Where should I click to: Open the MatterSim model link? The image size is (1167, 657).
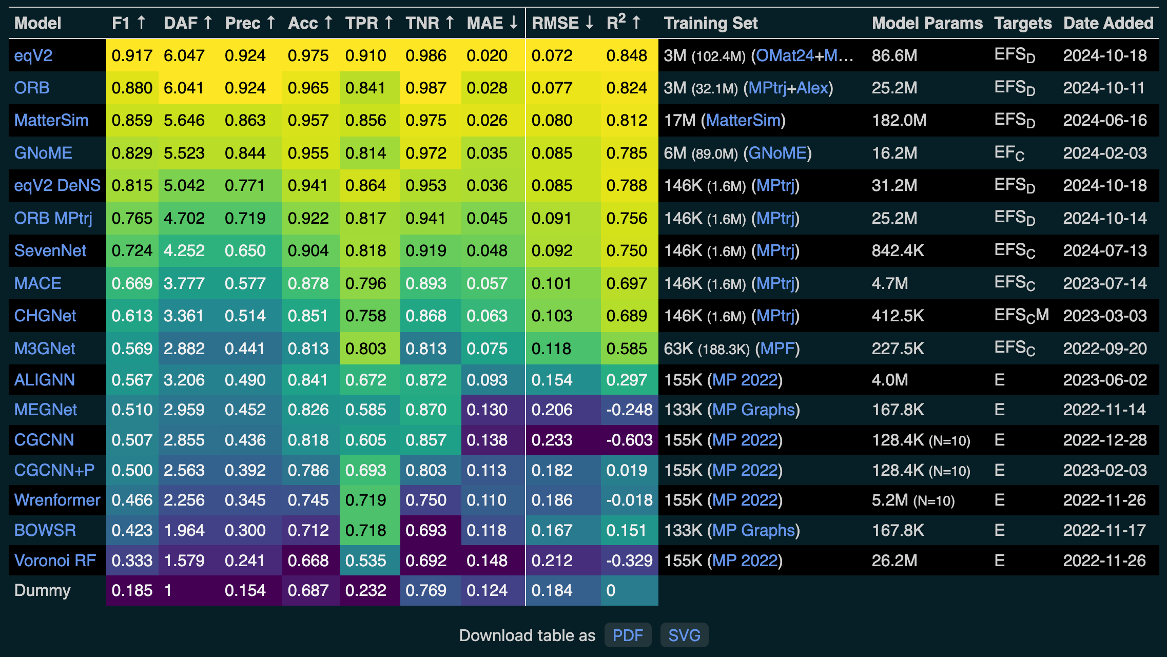point(51,121)
